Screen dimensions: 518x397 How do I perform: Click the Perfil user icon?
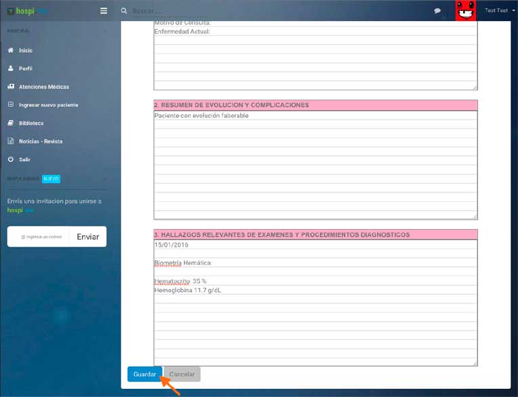point(11,68)
